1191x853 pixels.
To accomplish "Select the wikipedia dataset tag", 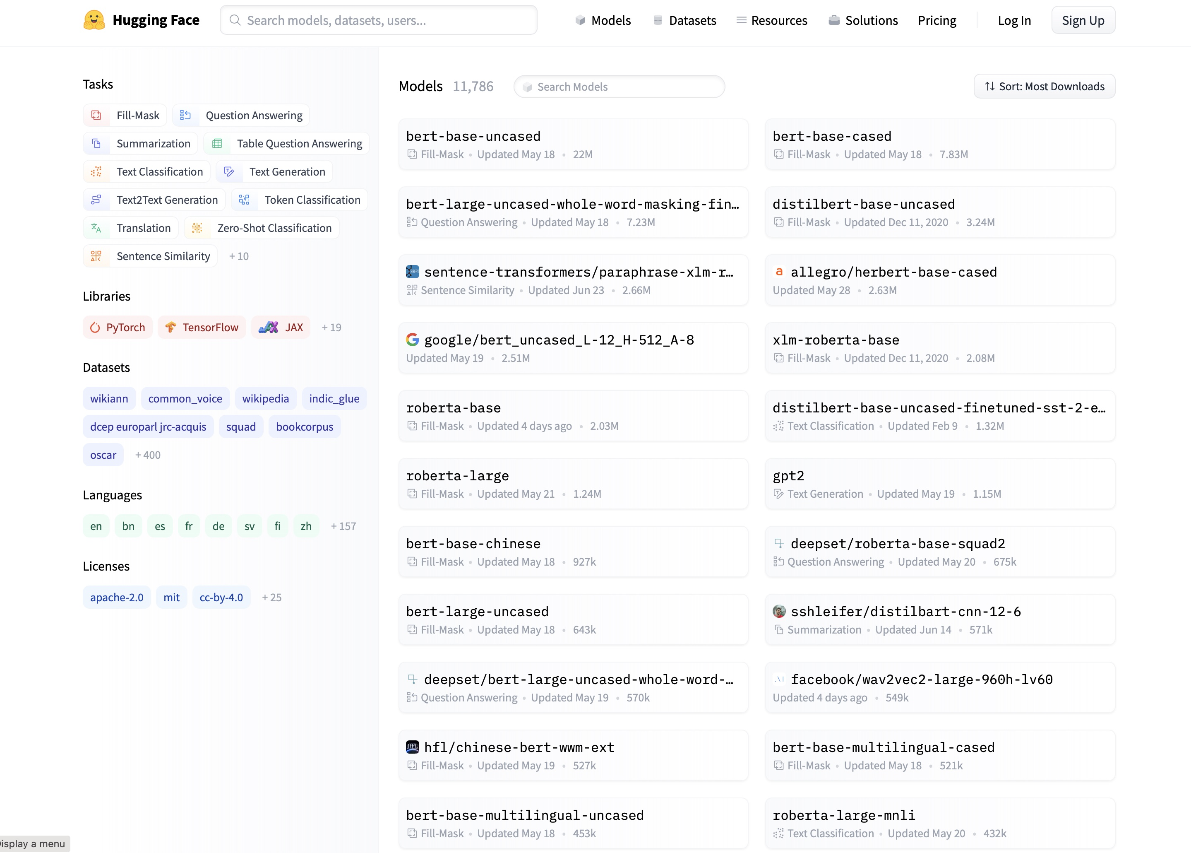I will (x=266, y=399).
